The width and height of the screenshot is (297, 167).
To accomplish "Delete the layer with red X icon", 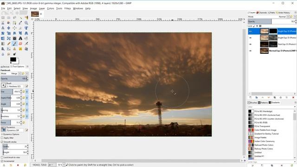I will 293,97.
